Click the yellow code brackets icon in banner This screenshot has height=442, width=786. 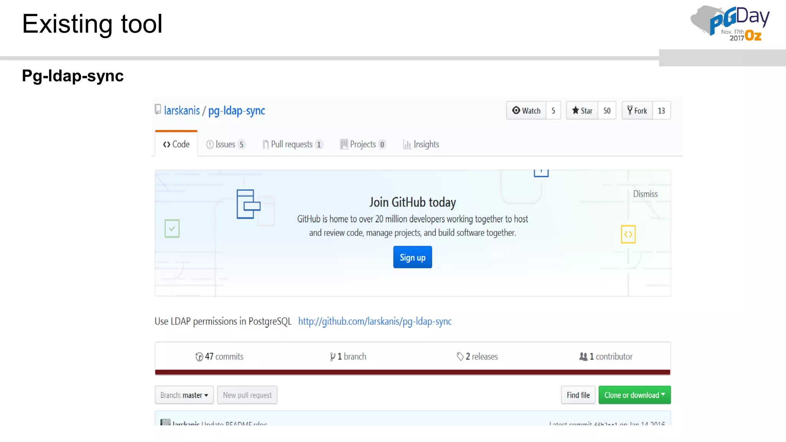pyautogui.click(x=628, y=234)
